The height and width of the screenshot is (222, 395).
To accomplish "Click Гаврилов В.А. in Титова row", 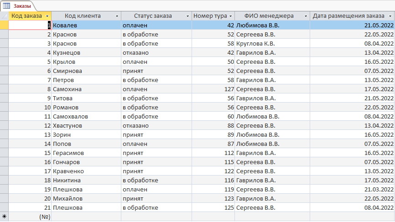I will pyautogui.click(x=272, y=98).
